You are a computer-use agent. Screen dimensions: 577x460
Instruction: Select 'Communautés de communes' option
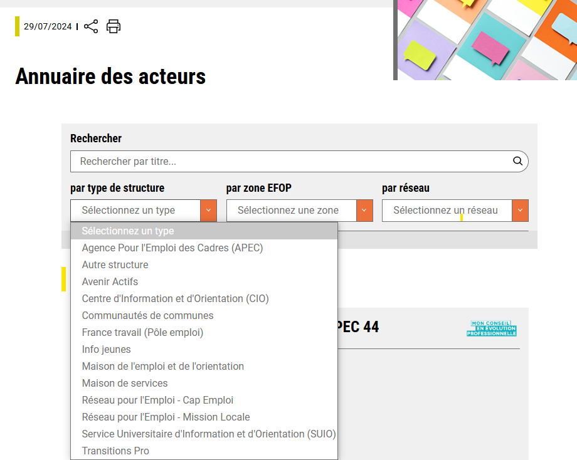pyautogui.click(x=204, y=315)
